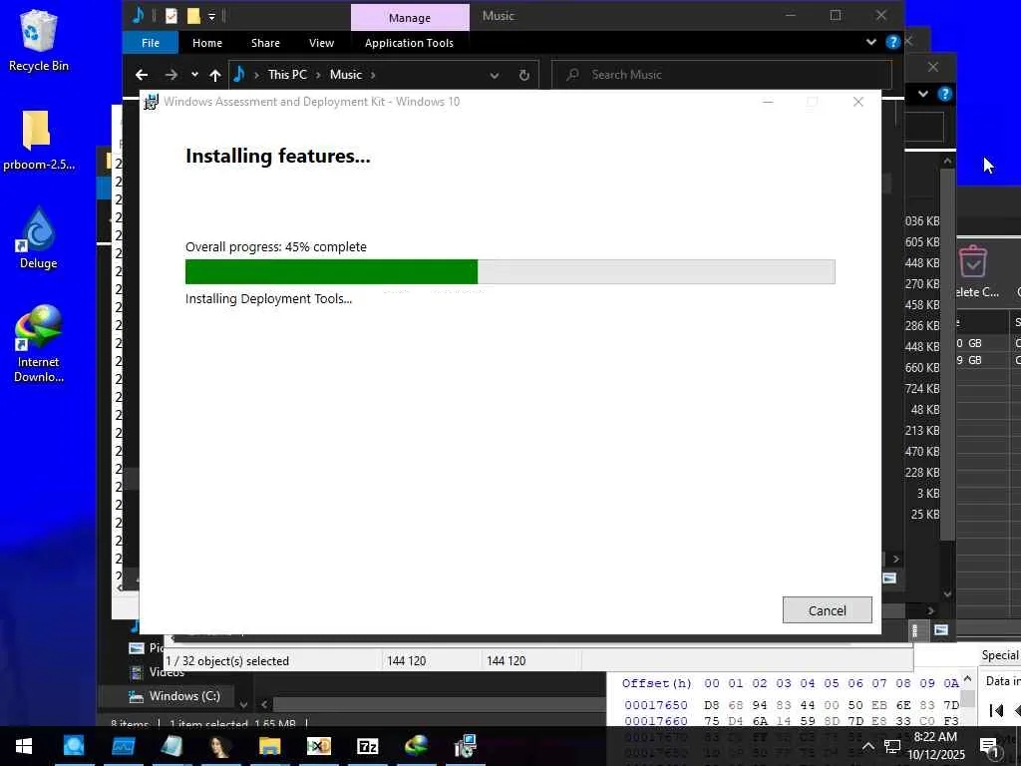Open the clock showing 8:22 AM
Image resolution: width=1021 pixels, height=766 pixels.
pos(935,746)
